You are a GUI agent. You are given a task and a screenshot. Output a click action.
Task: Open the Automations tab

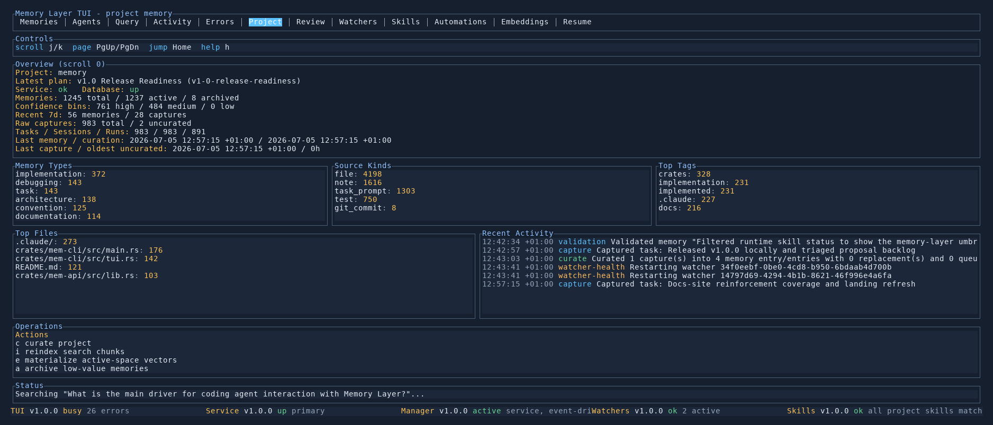click(x=461, y=22)
